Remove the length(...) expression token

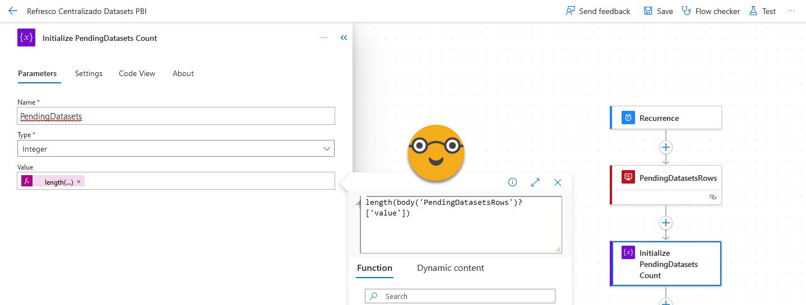pyautogui.click(x=79, y=182)
